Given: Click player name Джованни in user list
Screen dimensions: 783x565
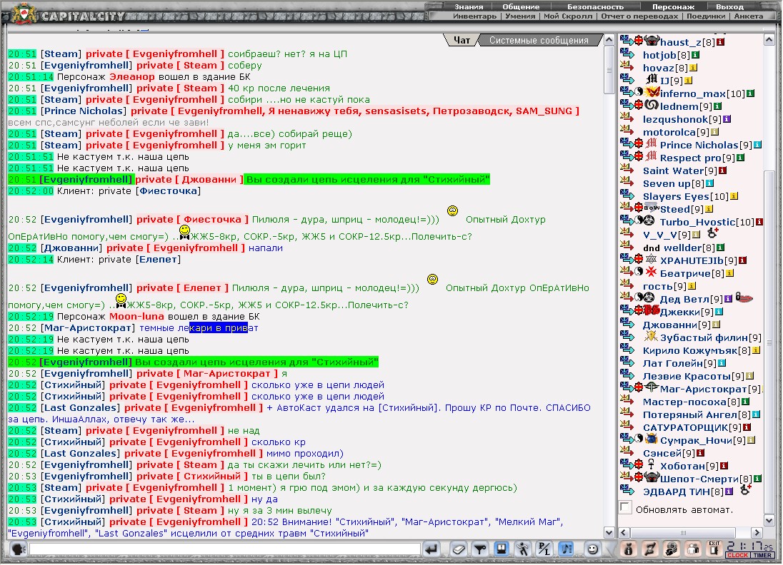Looking at the screenshot, I should 670,325.
